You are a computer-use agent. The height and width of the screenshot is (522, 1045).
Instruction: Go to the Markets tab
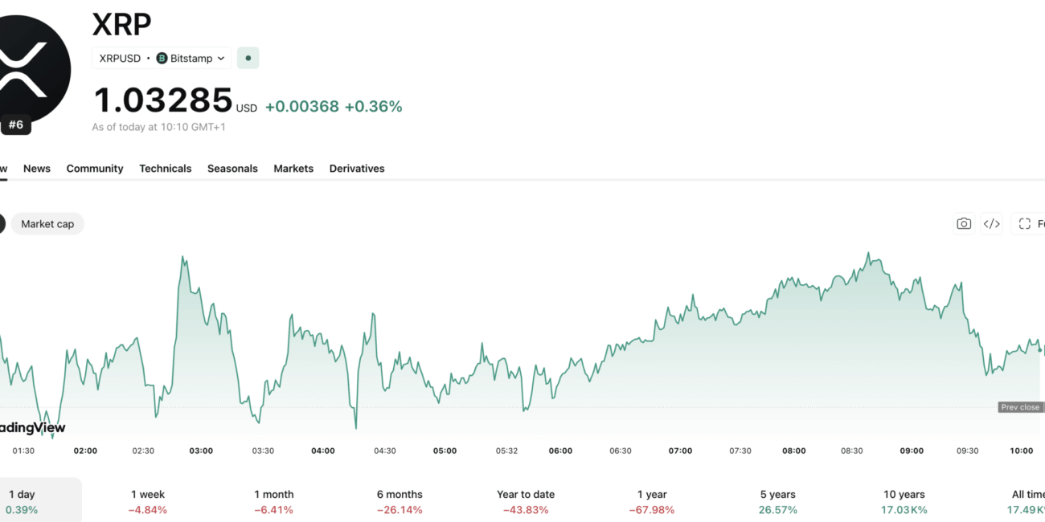pos(293,169)
